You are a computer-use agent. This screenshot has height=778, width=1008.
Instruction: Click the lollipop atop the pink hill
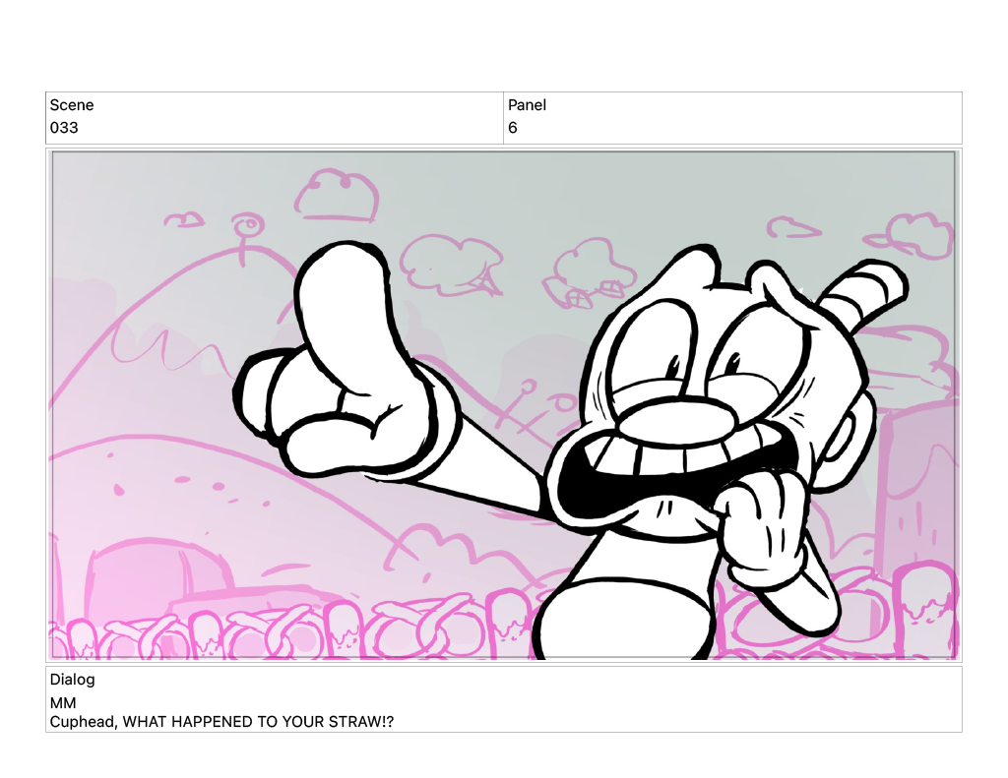(x=247, y=227)
